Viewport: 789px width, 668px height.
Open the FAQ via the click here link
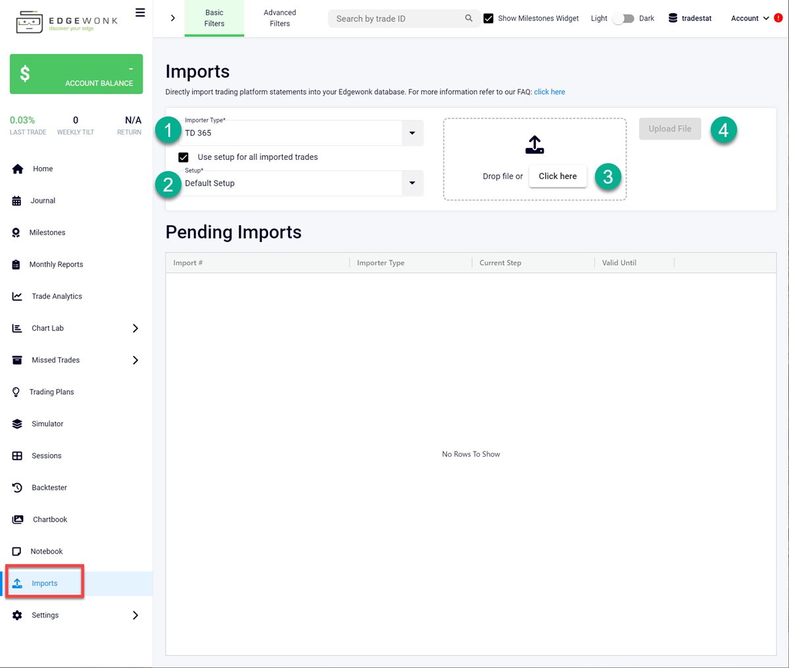tap(550, 91)
